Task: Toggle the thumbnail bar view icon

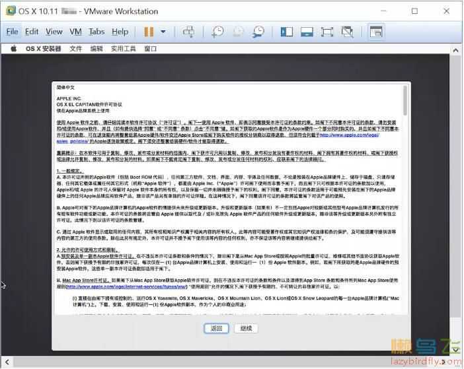Action: click(x=307, y=32)
